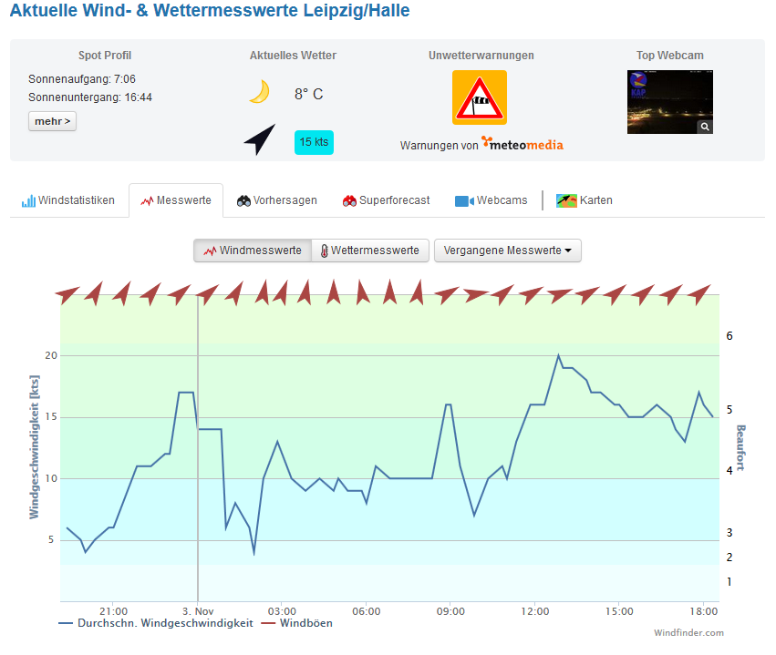776x655 pixels.
Task: Select the Messwerte tab
Action: pos(176,200)
